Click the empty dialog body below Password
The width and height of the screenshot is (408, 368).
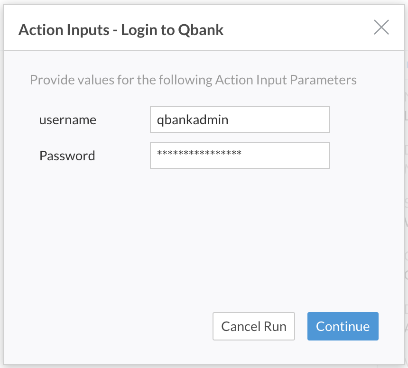(x=203, y=234)
